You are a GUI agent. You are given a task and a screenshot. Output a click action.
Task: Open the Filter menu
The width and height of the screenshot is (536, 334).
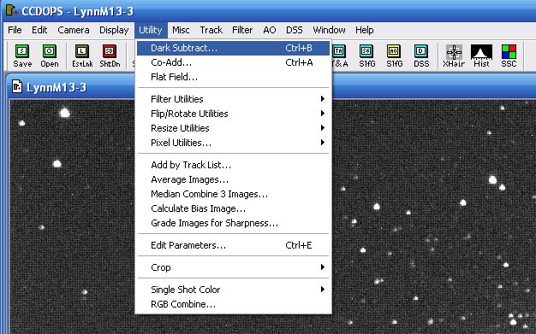pos(242,30)
